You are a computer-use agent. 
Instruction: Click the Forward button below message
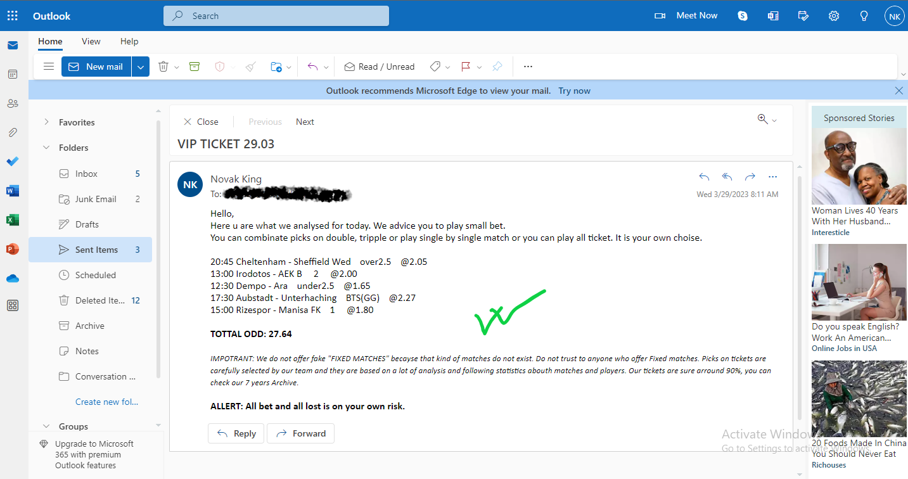300,433
